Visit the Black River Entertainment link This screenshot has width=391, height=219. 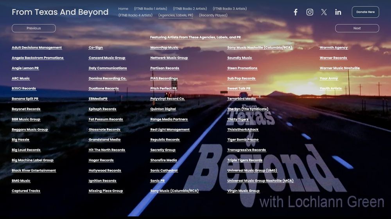[x=34, y=170]
